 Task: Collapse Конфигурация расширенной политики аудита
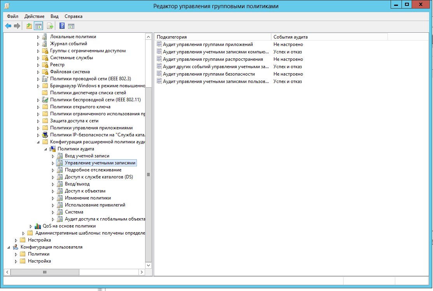point(38,142)
